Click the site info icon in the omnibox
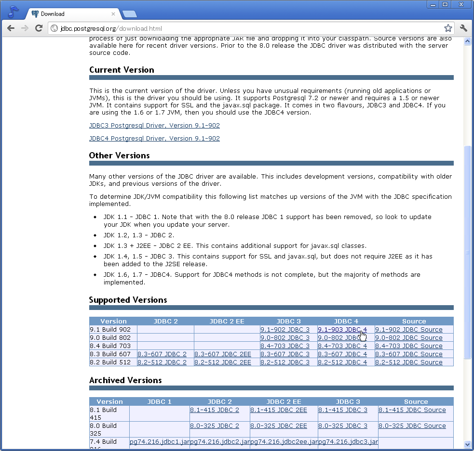Screen dimensions: 474x451 click(54, 28)
